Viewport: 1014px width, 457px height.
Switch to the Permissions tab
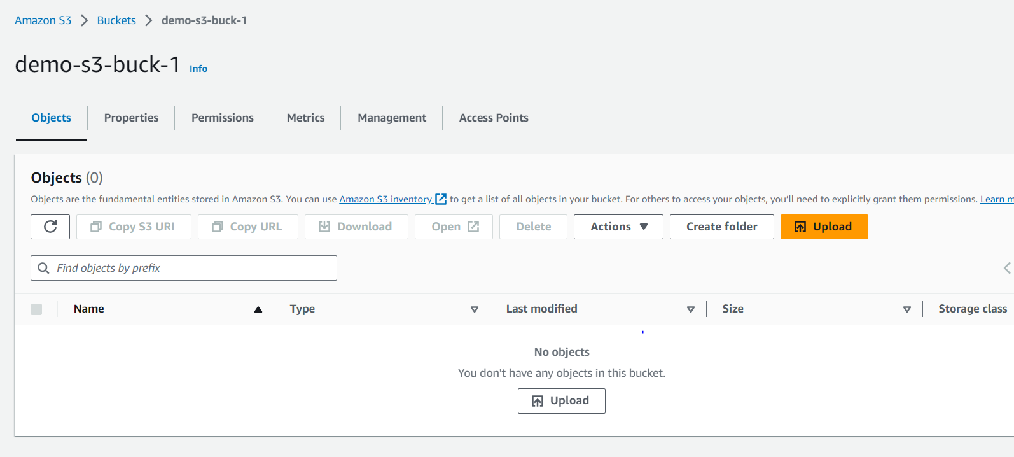tap(223, 118)
